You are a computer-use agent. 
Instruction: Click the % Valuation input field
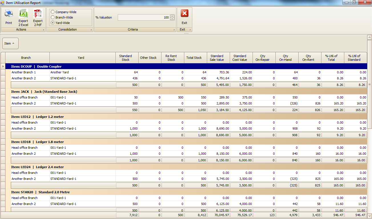[144, 17]
